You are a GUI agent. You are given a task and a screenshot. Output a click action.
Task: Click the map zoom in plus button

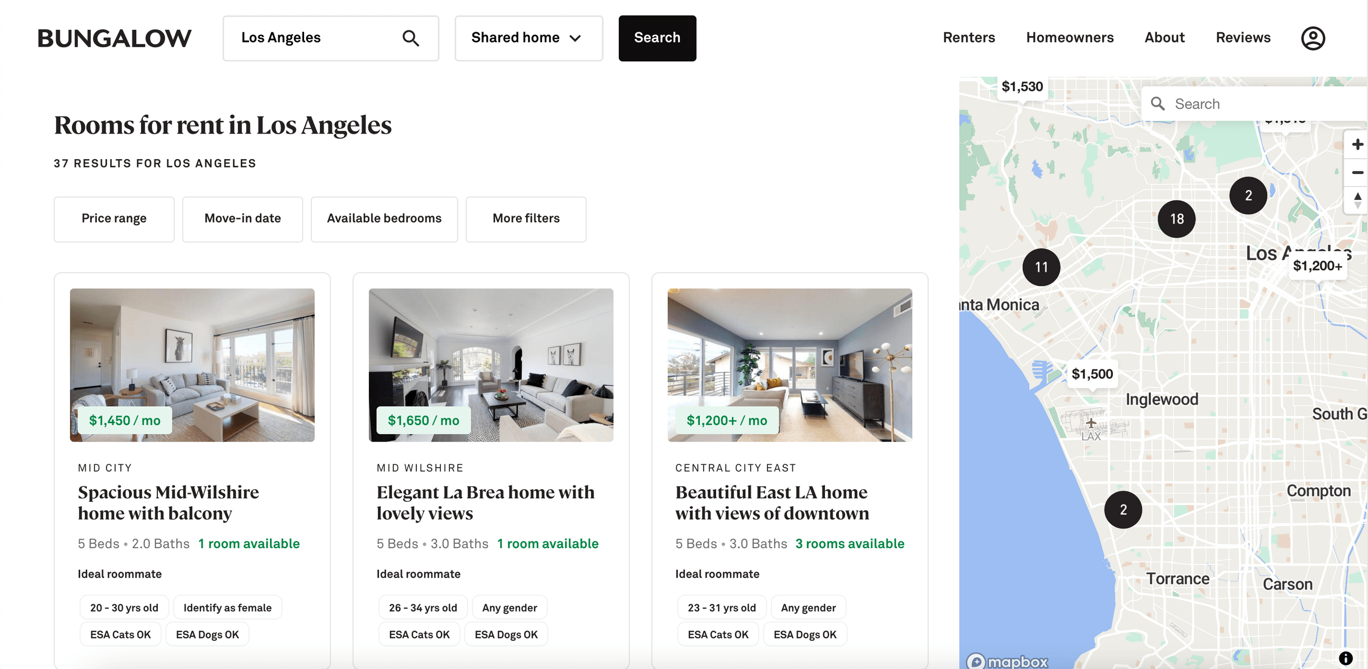1357,145
